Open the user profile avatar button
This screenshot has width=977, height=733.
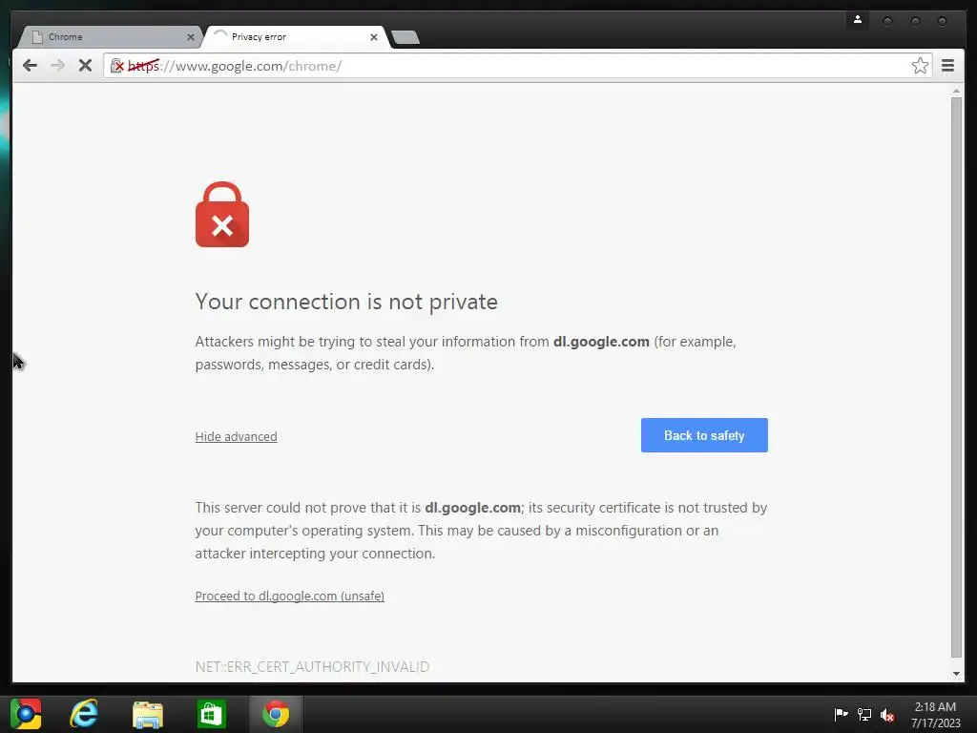(x=858, y=20)
